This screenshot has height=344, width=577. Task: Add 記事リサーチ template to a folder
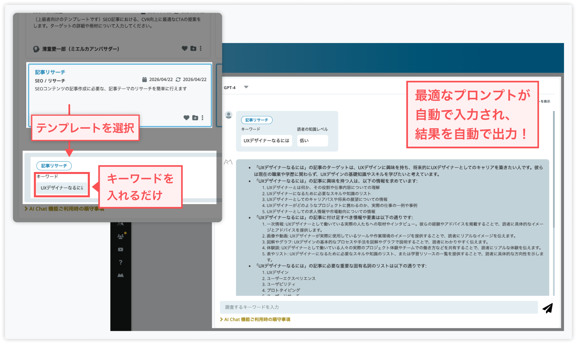coord(195,118)
